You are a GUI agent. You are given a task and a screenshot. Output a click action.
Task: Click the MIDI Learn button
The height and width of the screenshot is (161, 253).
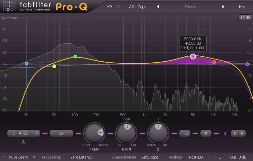click(x=19, y=157)
